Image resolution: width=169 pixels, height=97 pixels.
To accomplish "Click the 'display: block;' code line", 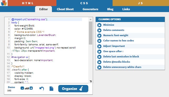I will 23,76.
